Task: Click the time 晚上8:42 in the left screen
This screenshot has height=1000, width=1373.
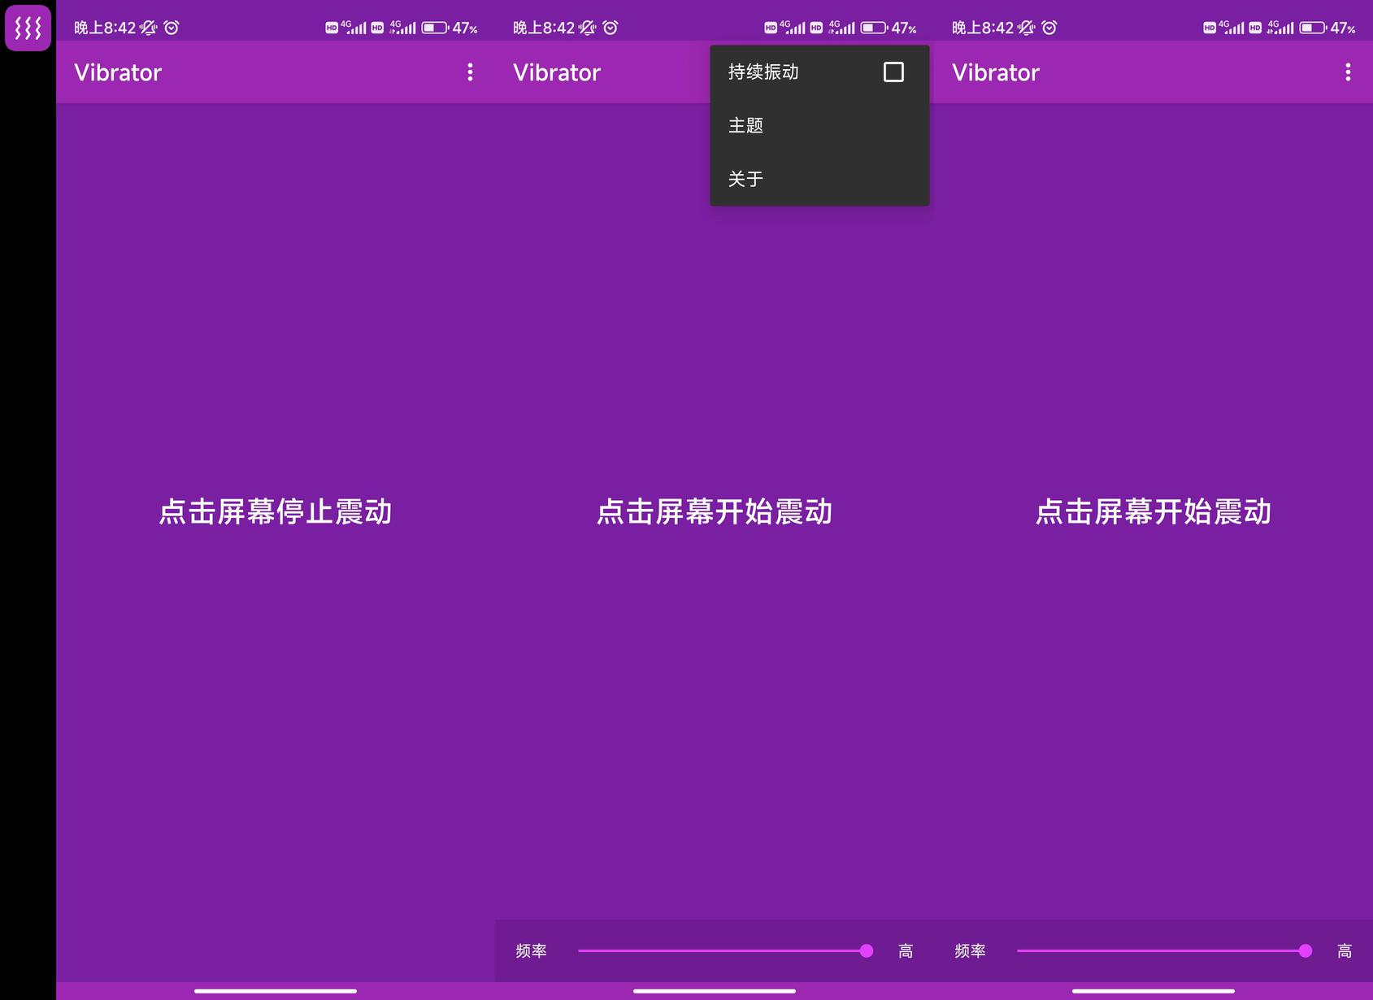Action: pos(105,28)
